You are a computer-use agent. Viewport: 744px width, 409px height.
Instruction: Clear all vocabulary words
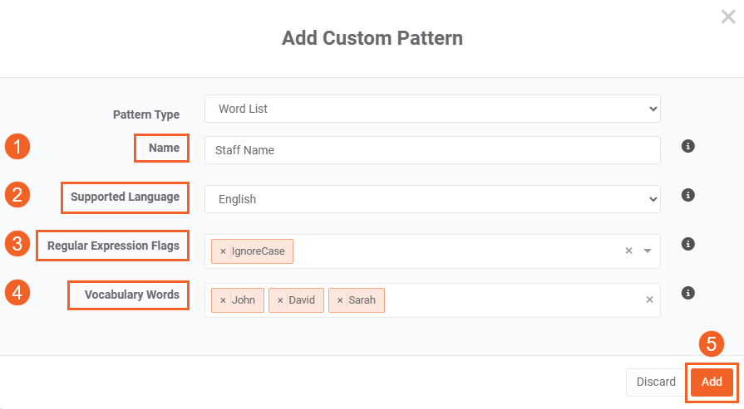650,300
